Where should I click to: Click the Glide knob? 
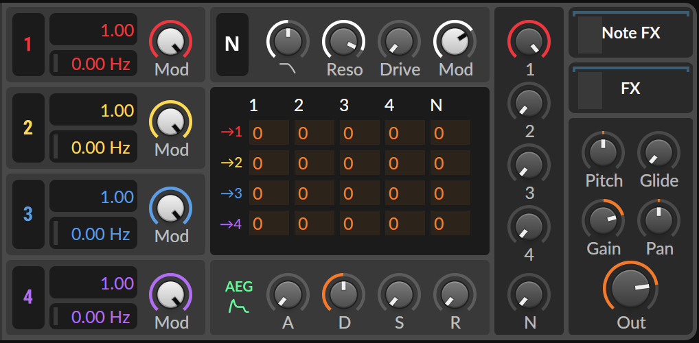[x=659, y=152]
